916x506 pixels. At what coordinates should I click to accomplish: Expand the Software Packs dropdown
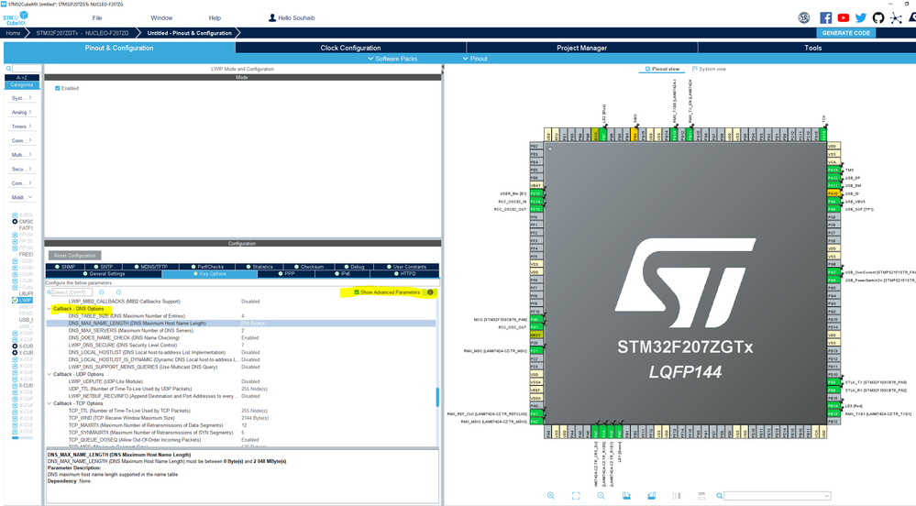tap(395, 59)
